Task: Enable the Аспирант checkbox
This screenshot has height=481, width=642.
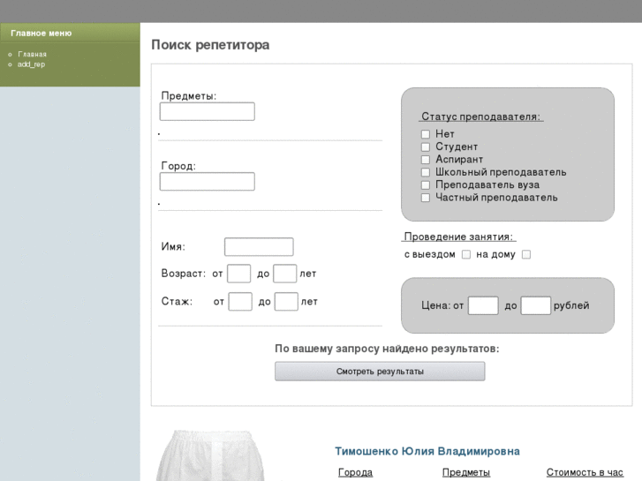Action: pos(426,160)
